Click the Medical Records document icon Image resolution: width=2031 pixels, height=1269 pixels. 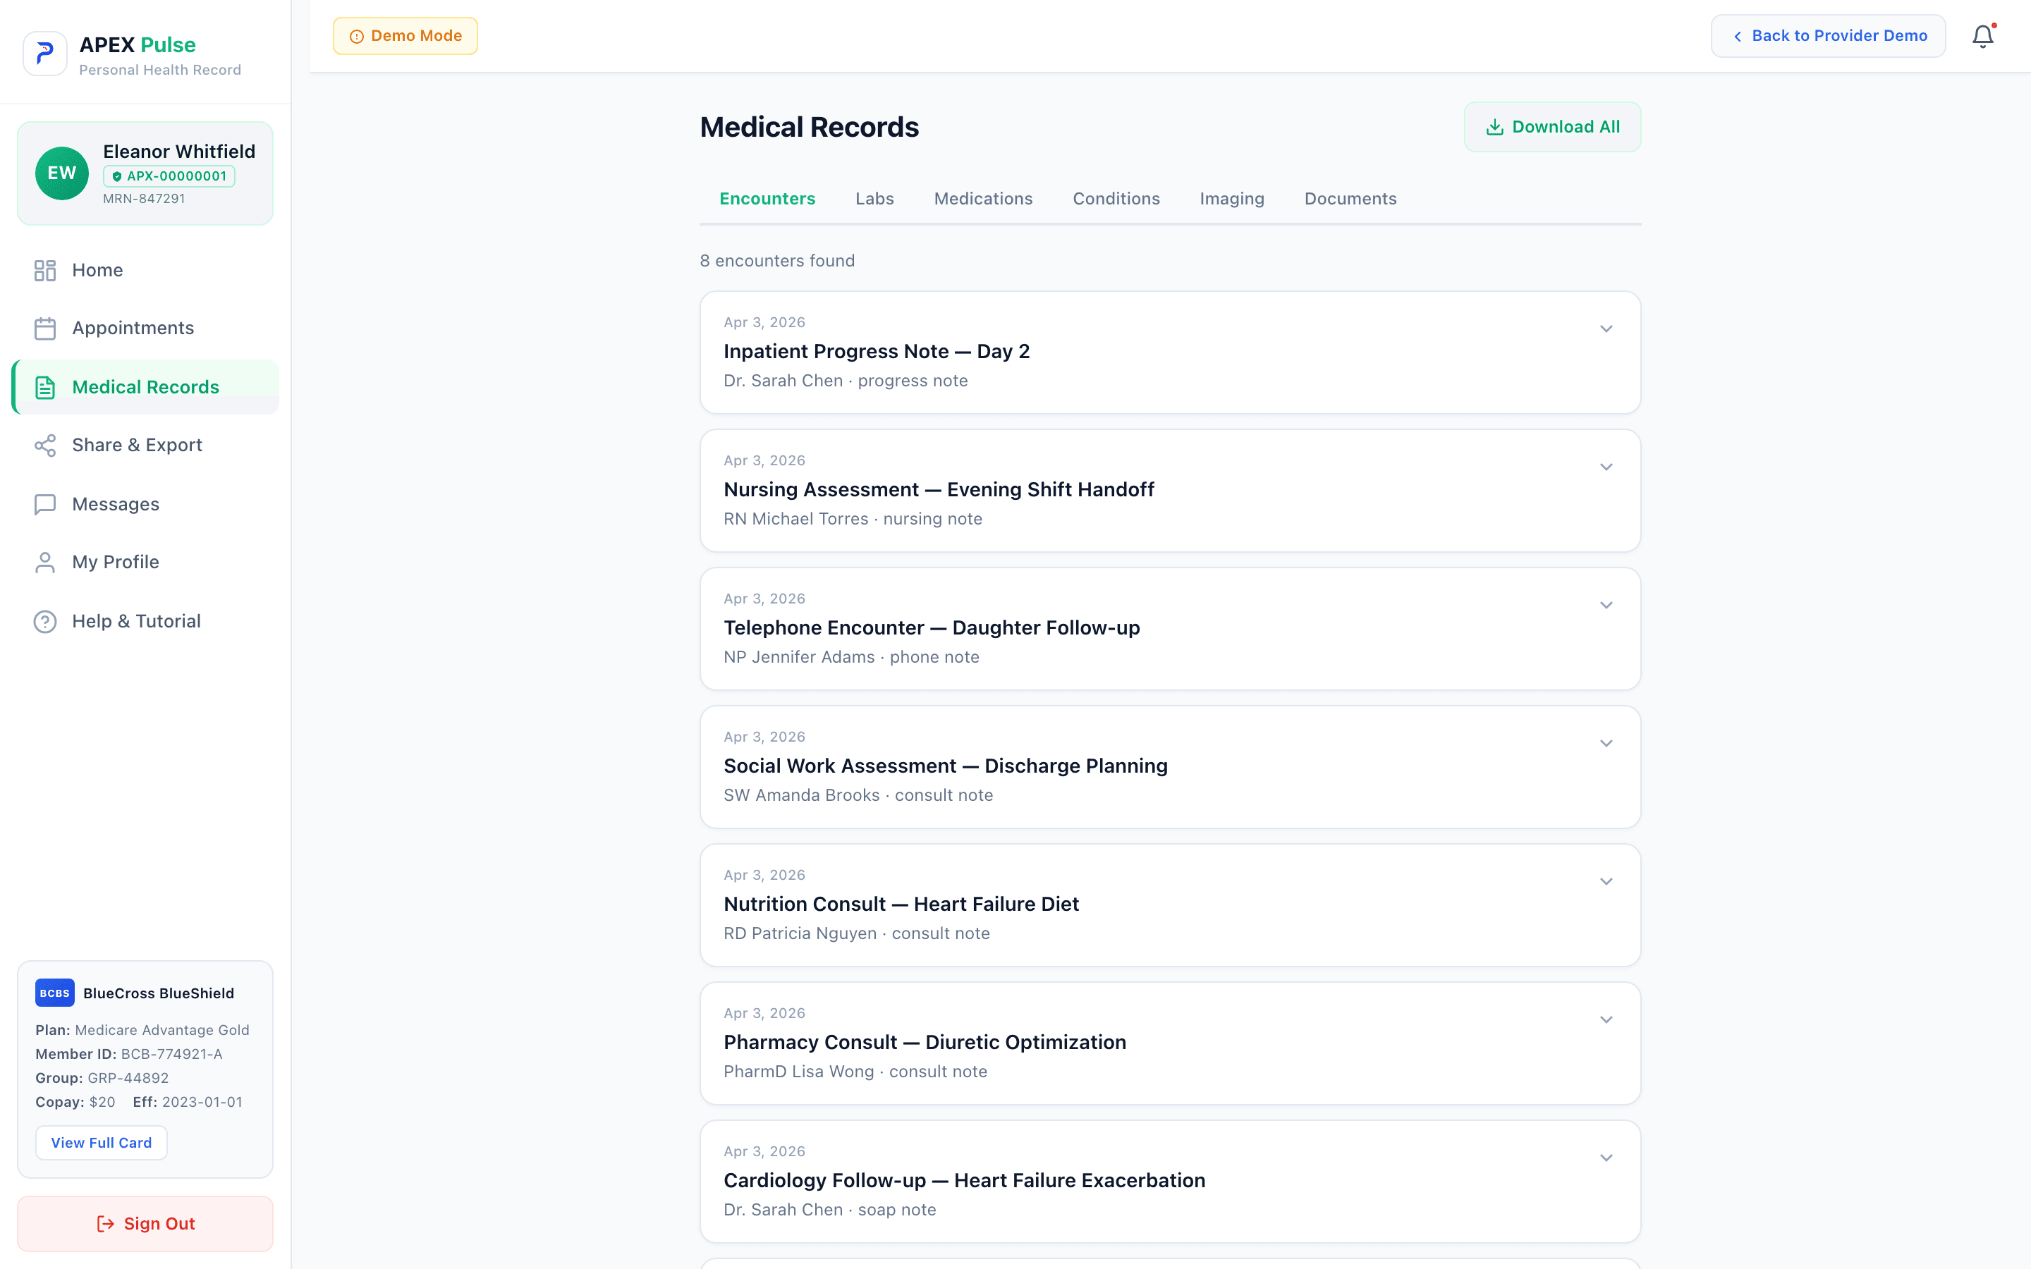click(x=44, y=387)
